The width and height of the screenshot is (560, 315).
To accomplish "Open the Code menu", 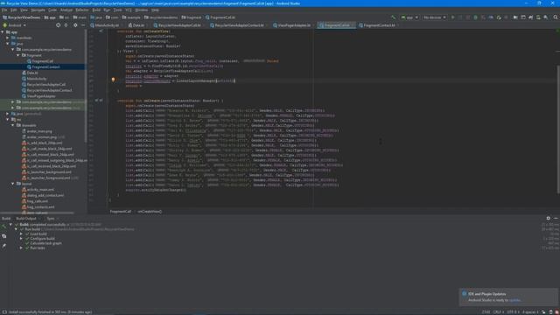I will pos(52,10).
